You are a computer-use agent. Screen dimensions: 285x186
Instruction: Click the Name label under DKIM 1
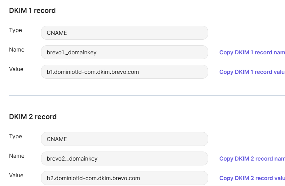(17, 50)
